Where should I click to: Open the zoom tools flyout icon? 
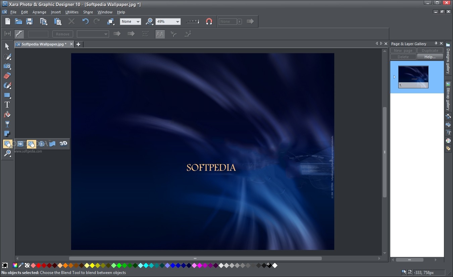click(x=150, y=21)
